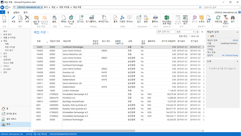Open 전기된 문서 in navigation pane
The height and width of the screenshot is (136, 241).
point(15,114)
